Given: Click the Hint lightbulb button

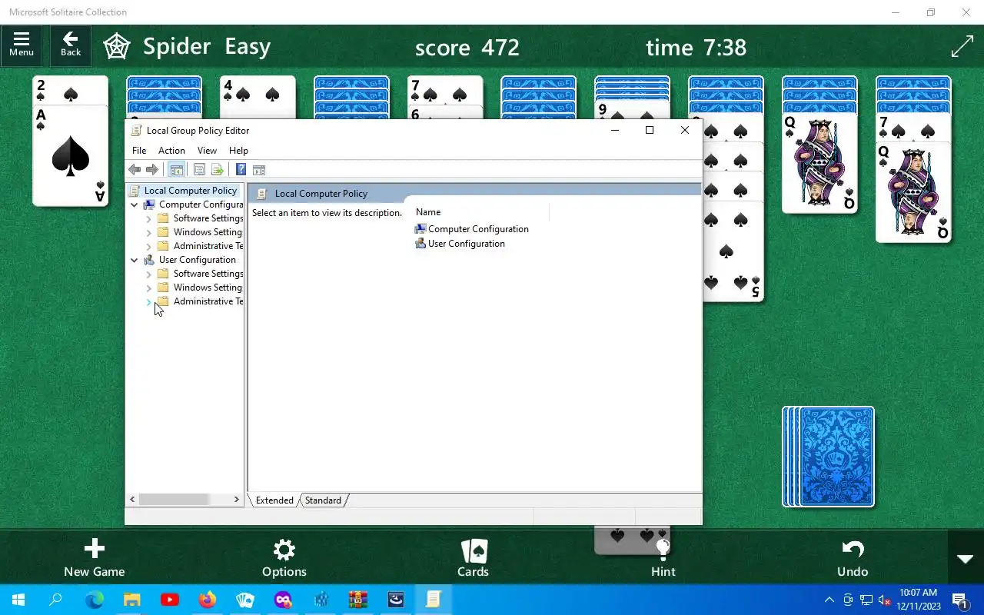Looking at the screenshot, I should click(x=663, y=559).
